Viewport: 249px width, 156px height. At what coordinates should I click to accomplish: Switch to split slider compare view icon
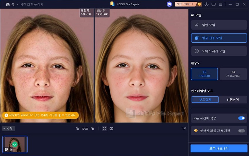click(111, 129)
